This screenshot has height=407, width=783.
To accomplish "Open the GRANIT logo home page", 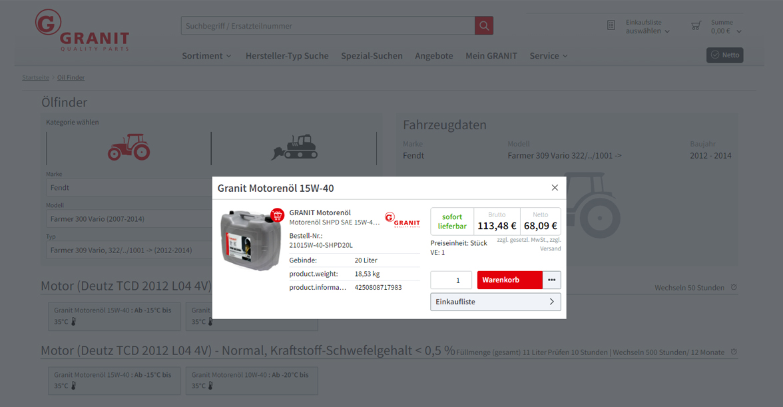I will [x=82, y=31].
